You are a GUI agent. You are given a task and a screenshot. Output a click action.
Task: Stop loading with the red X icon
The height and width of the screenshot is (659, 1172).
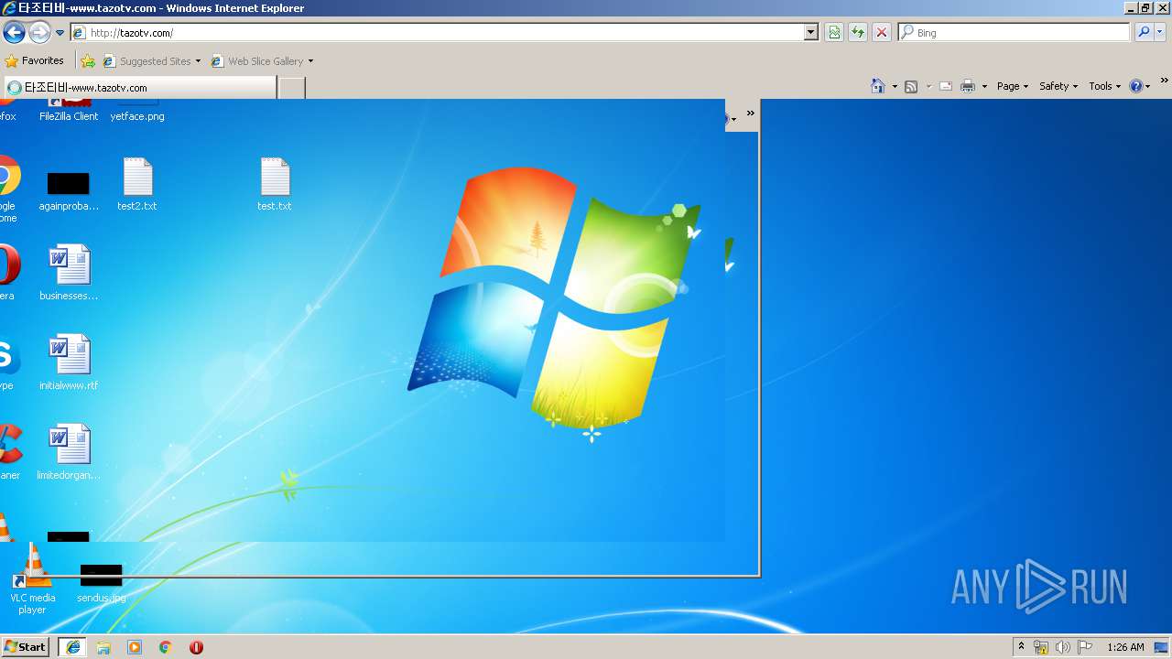pyautogui.click(x=882, y=32)
